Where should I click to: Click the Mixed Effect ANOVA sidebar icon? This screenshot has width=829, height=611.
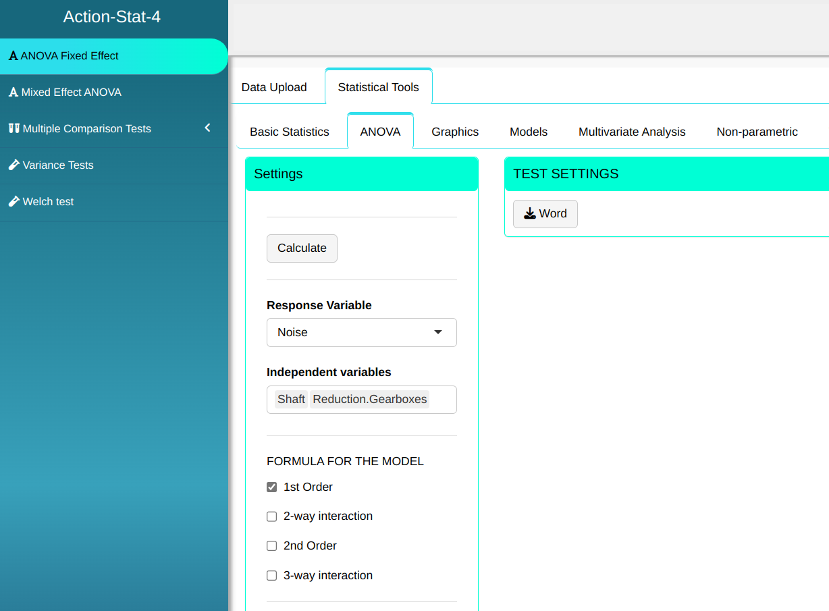[13, 92]
